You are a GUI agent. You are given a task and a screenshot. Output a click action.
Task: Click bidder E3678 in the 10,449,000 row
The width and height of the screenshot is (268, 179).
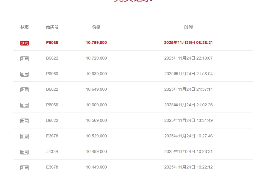[x=52, y=167]
